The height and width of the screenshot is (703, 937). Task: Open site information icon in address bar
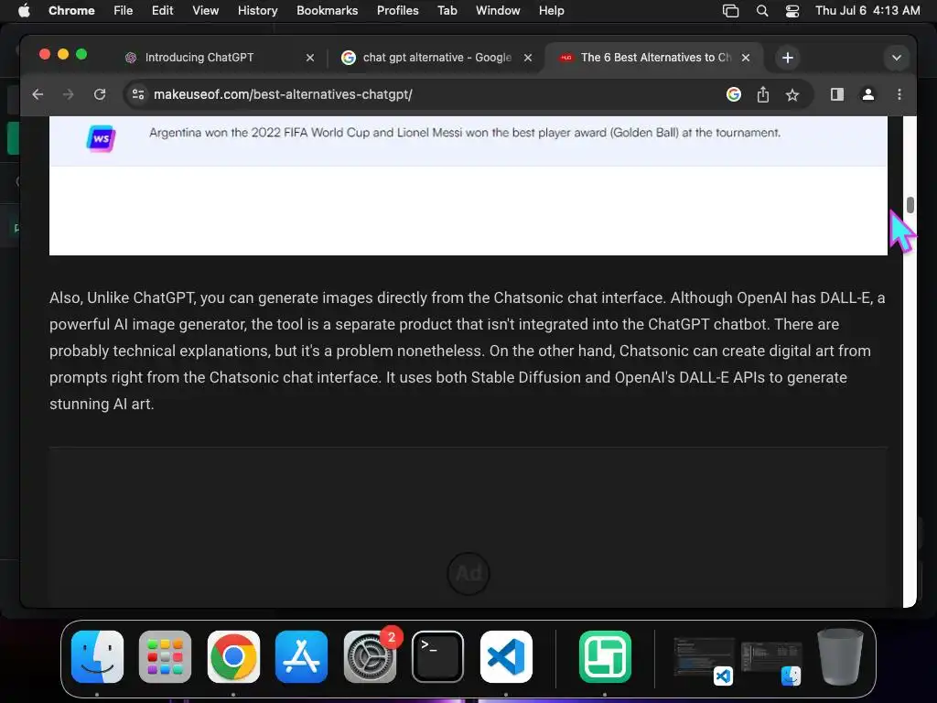pos(138,94)
